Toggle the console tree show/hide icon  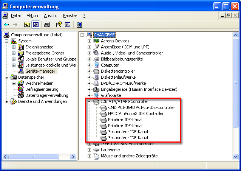coord(36,25)
